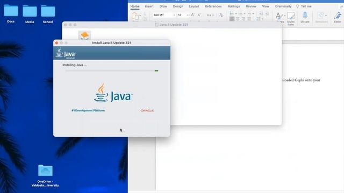
Task: Click the Install Java 8 Update 321 title bar
Action: (x=111, y=43)
